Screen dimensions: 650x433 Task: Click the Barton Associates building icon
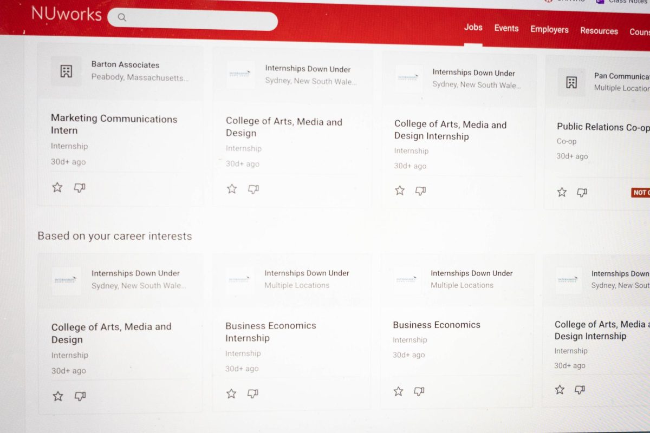coord(66,71)
